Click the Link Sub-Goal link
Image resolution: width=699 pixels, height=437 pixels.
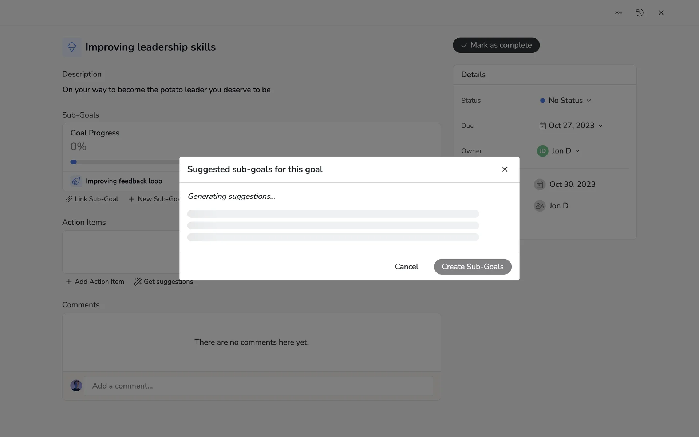92,199
